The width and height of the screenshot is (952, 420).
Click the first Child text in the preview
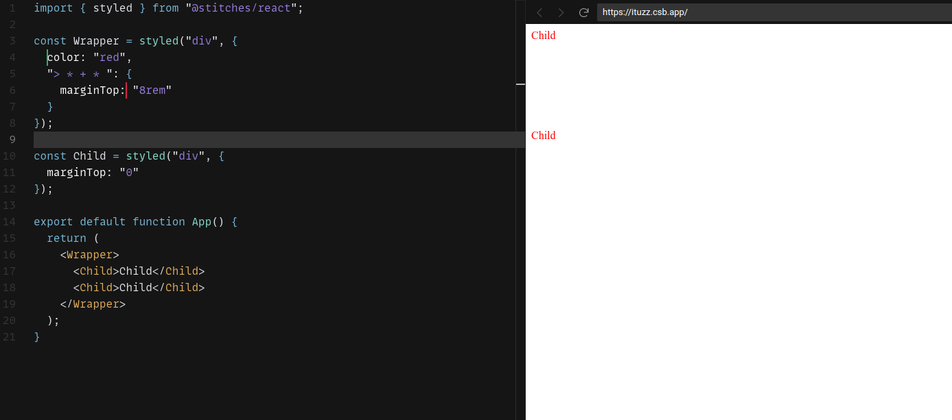(x=543, y=35)
